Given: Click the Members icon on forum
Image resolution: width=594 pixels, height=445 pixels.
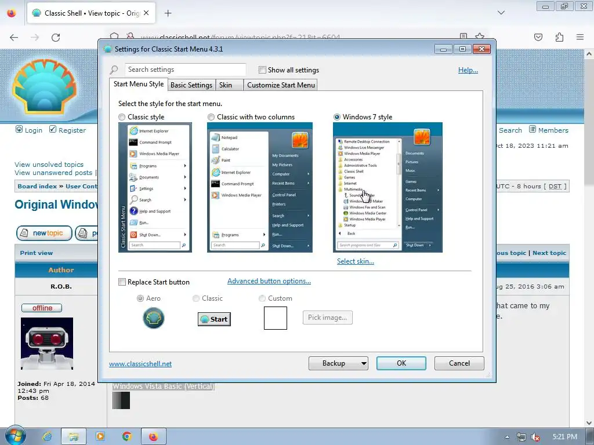Looking at the screenshot, I should tap(533, 129).
